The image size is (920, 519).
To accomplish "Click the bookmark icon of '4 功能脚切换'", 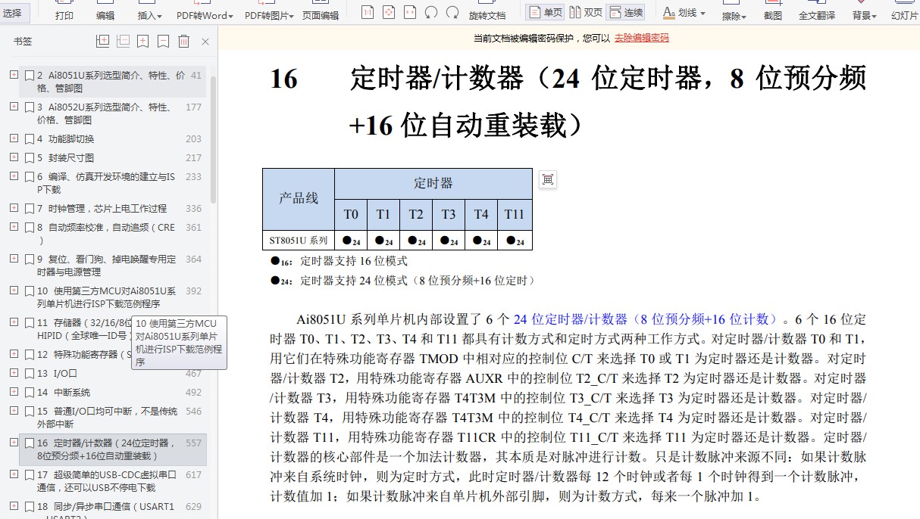I will coord(30,138).
